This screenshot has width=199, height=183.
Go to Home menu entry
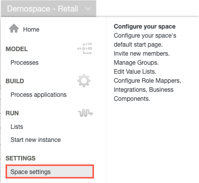[31, 30]
